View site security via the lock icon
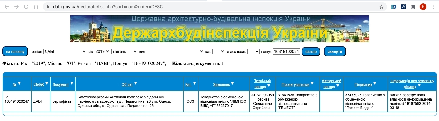 pyautogui.click(x=48, y=7)
